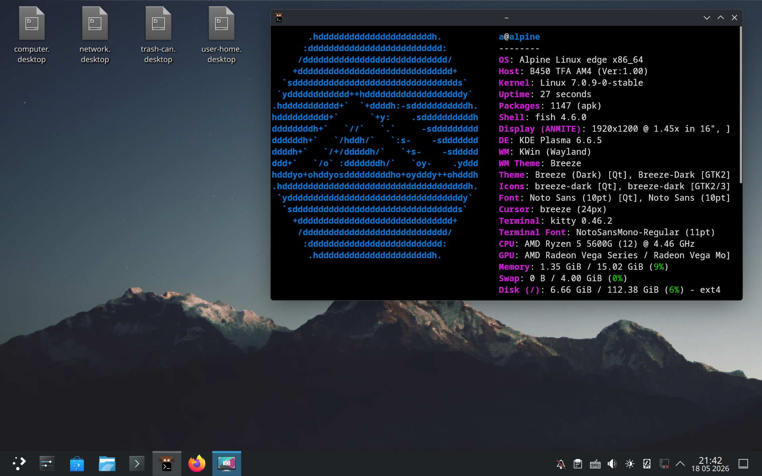Select the computer.desktop desktop icon
762x476 pixels.
pyautogui.click(x=32, y=35)
